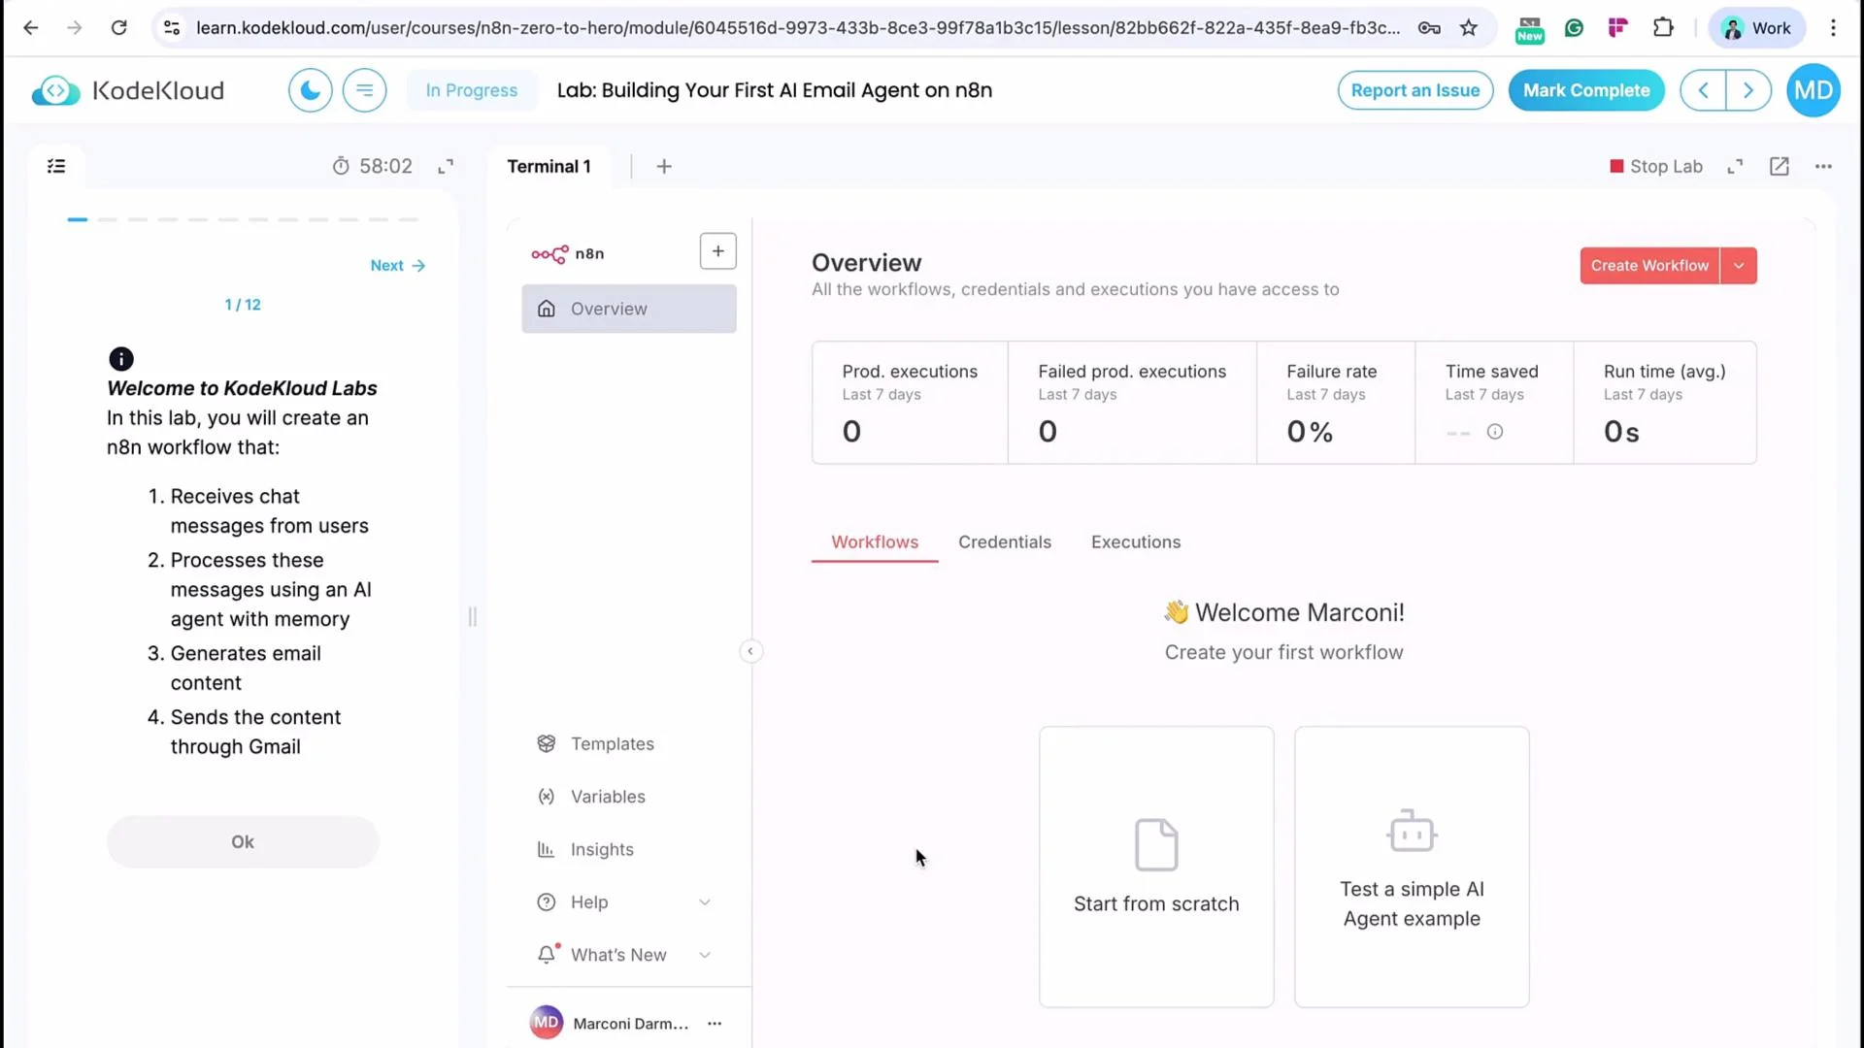Reload the page with refresh icon
Viewport: 1864px width, 1048px height.
click(118, 28)
